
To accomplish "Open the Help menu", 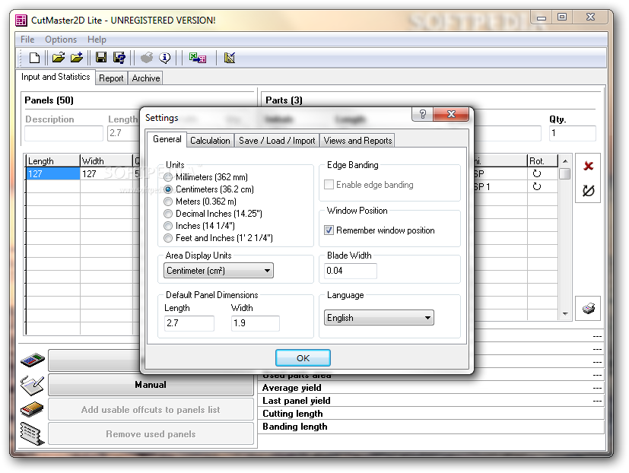I will coord(97,40).
